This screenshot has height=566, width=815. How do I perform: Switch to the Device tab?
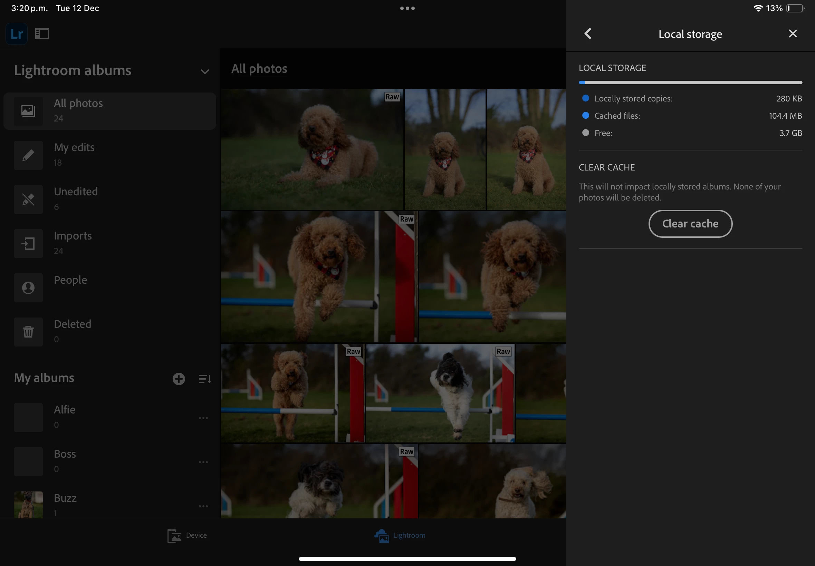click(187, 535)
